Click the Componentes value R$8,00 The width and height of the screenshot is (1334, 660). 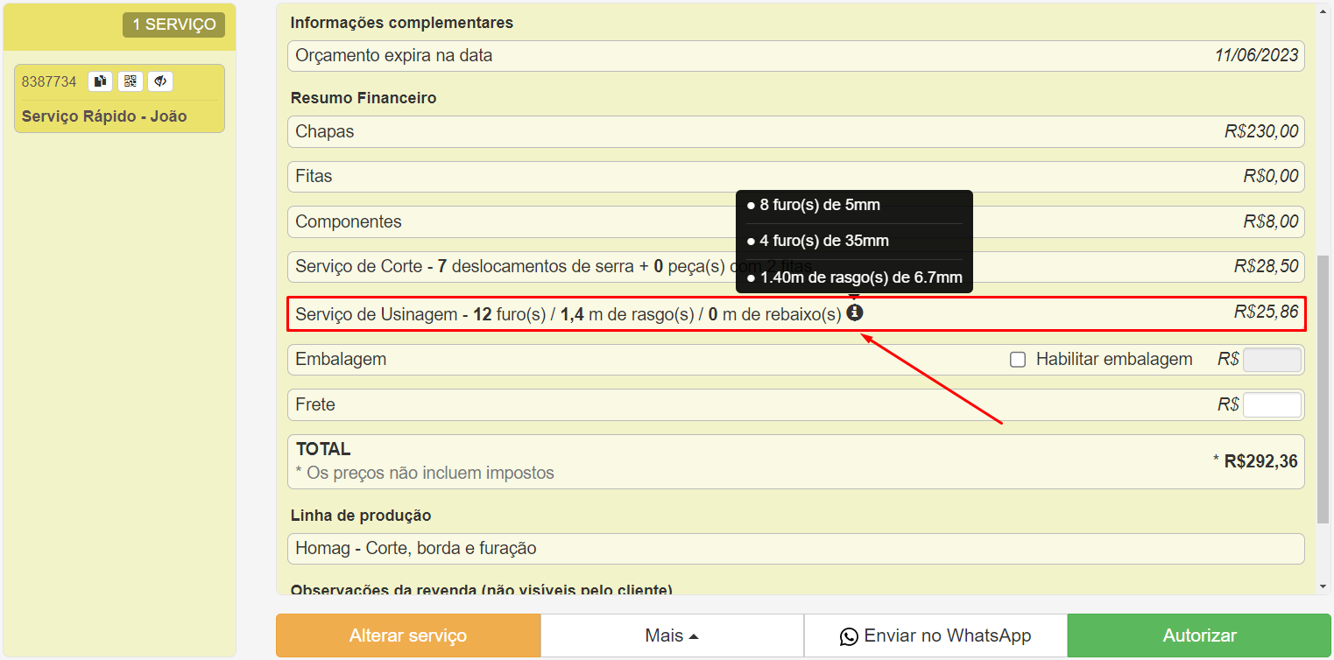point(1271,221)
